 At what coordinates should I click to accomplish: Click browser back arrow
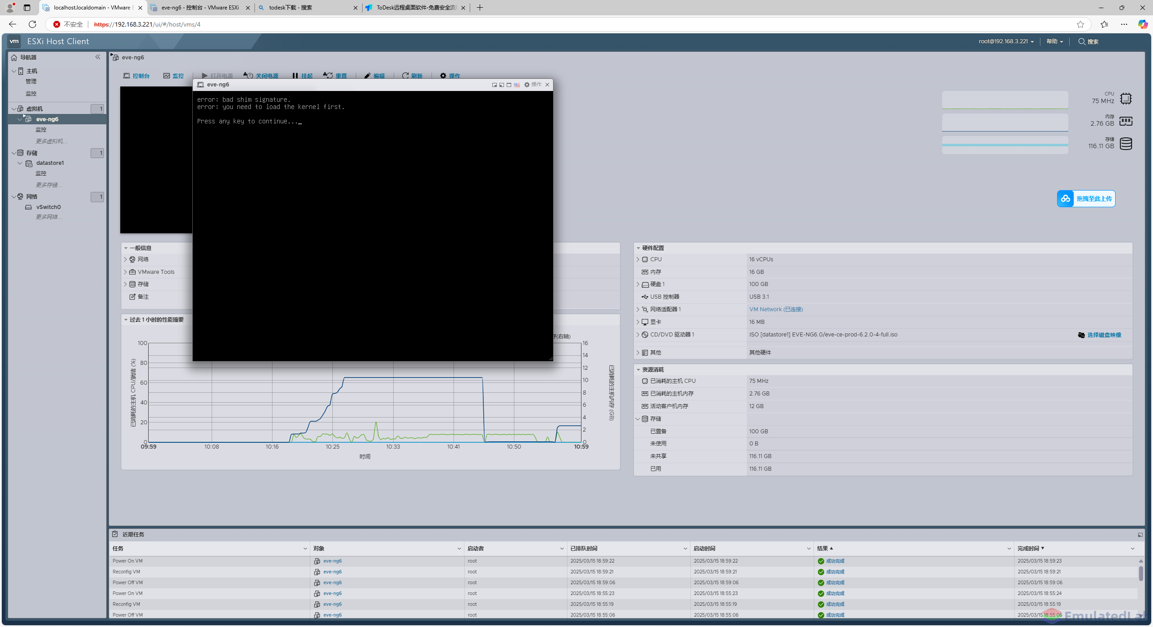pyautogui.click(x=13, y=24)
